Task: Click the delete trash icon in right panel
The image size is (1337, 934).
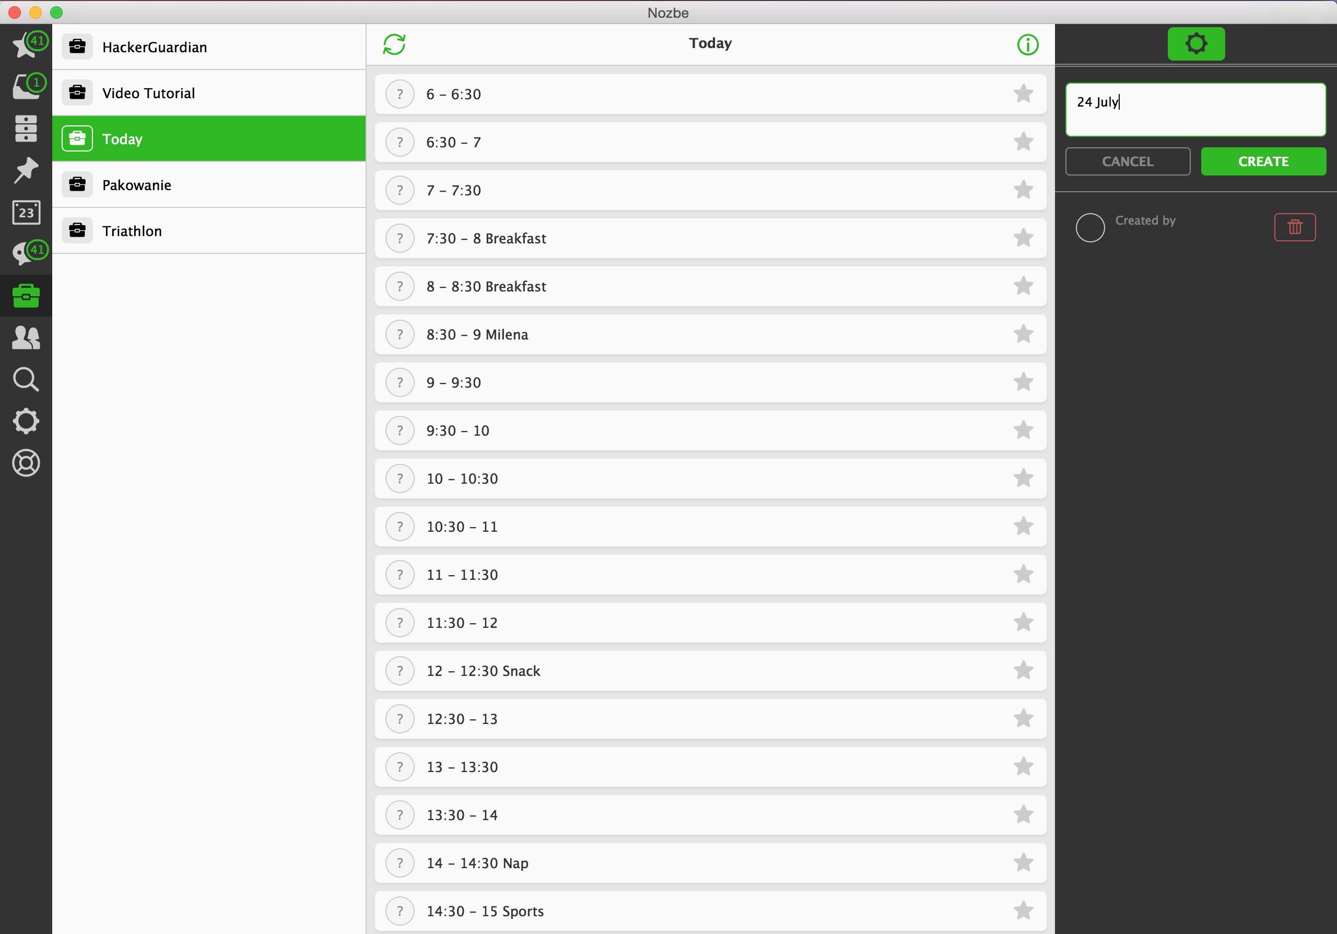Action: point(1295,226)
